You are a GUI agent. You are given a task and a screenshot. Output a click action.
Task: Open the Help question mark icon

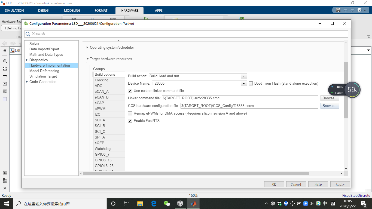coord(359,10)
